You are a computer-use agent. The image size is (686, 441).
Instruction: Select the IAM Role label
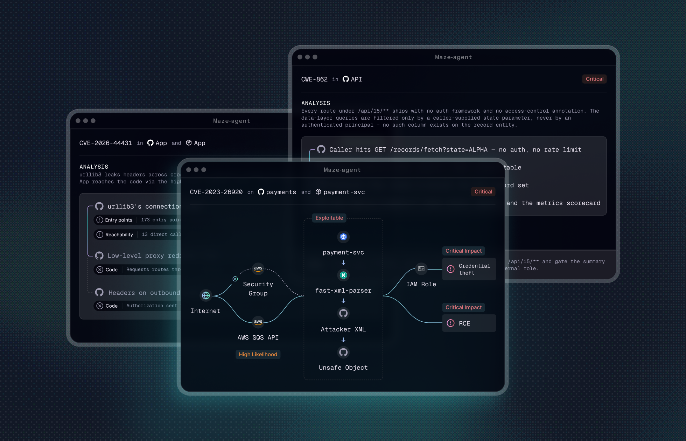pos(421,284)
